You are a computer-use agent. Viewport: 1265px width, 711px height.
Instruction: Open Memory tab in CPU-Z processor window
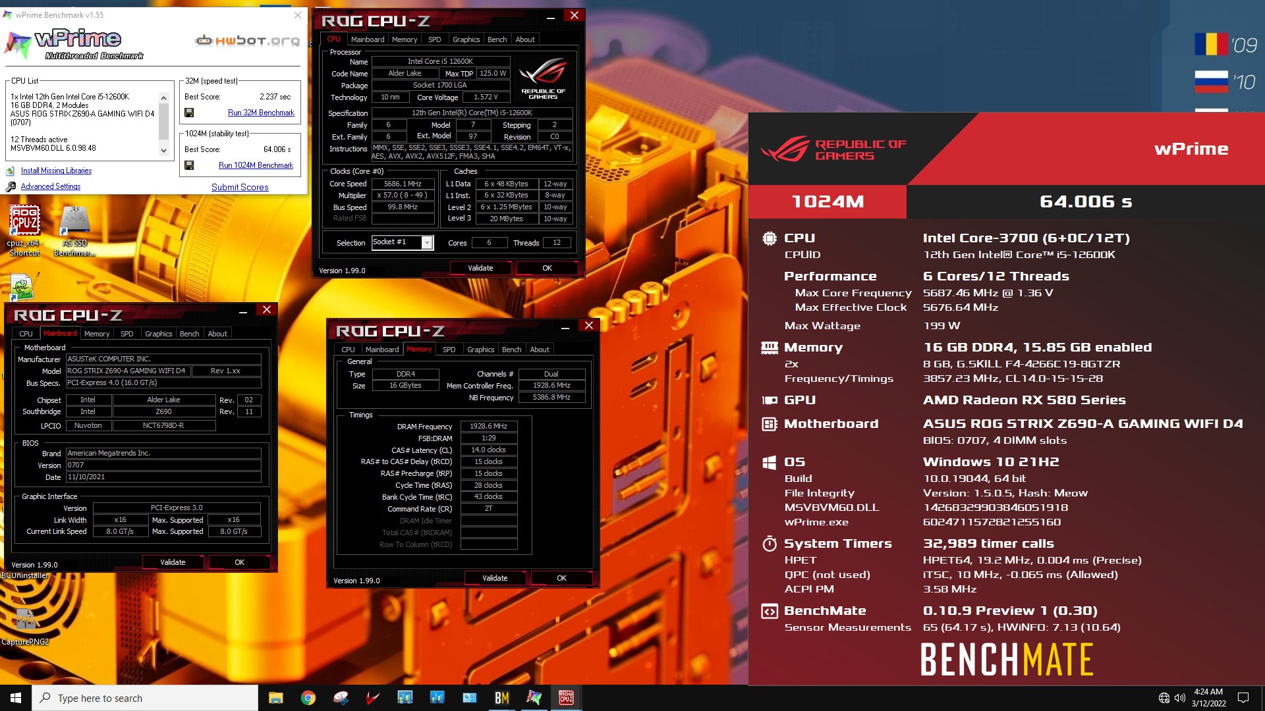point(405,39)
